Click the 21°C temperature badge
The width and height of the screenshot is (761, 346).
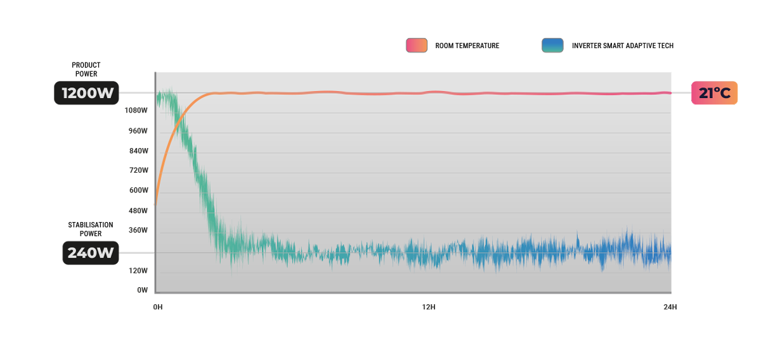[x=715, y=94]
